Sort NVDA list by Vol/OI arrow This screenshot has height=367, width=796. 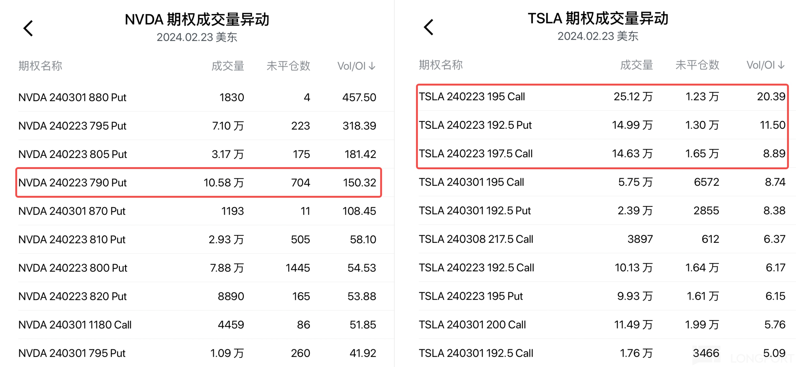[372, 66]
